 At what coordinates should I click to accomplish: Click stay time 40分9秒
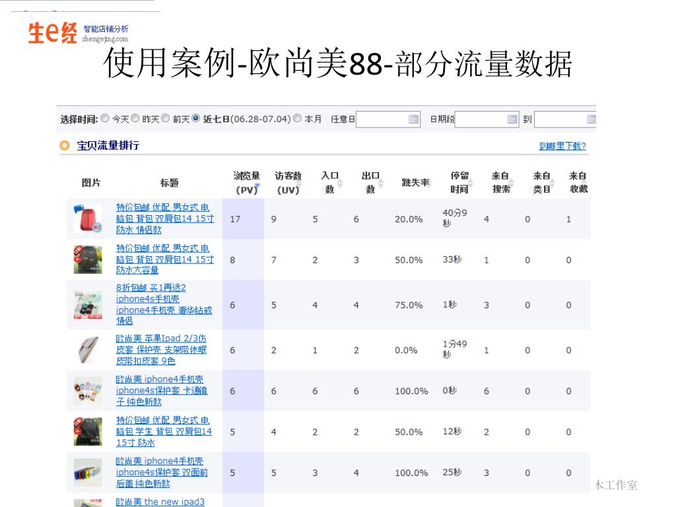[x=454, y=218]
